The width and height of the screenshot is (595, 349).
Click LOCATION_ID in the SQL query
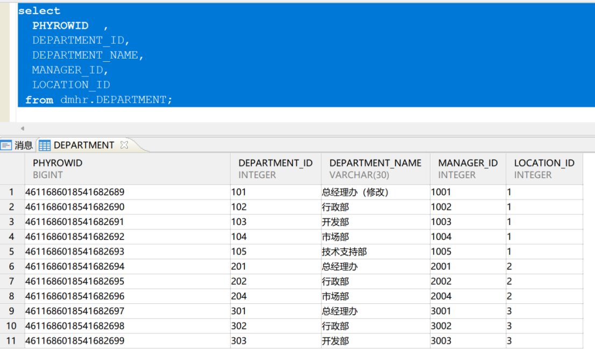click(71, 84)
